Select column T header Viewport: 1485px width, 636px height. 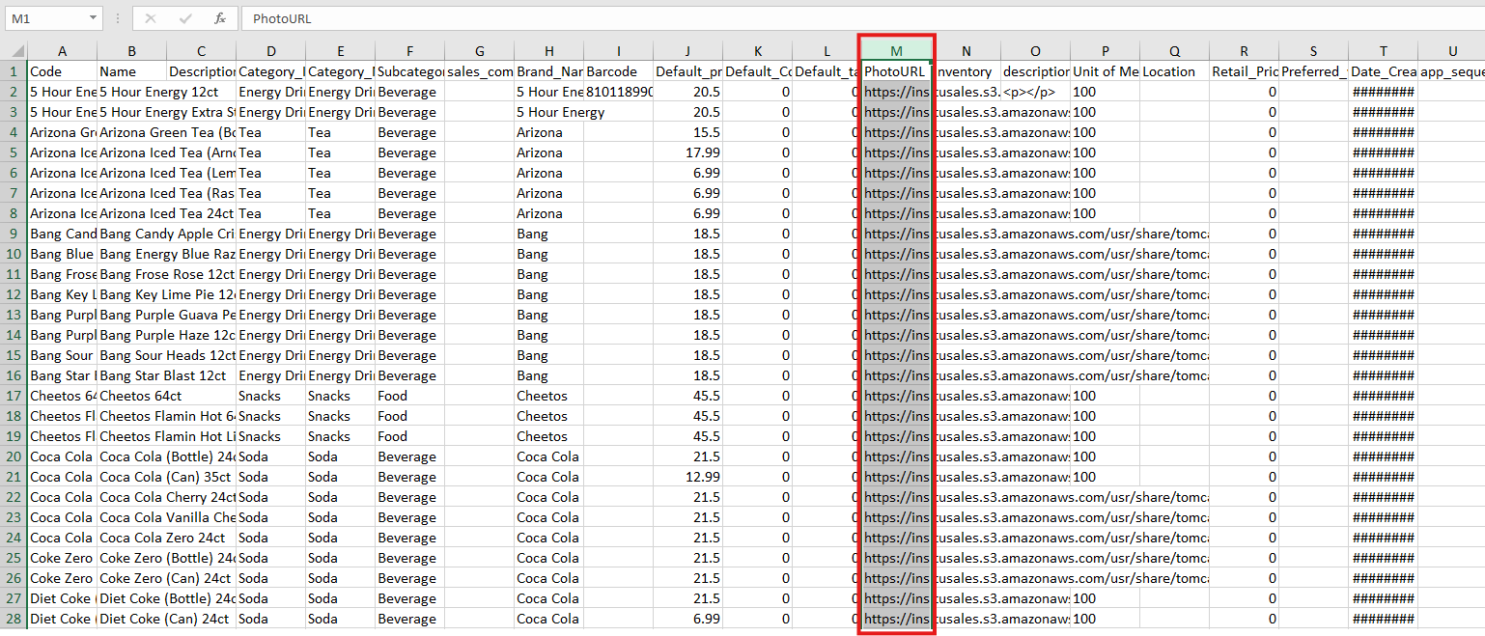[1384, 51]
